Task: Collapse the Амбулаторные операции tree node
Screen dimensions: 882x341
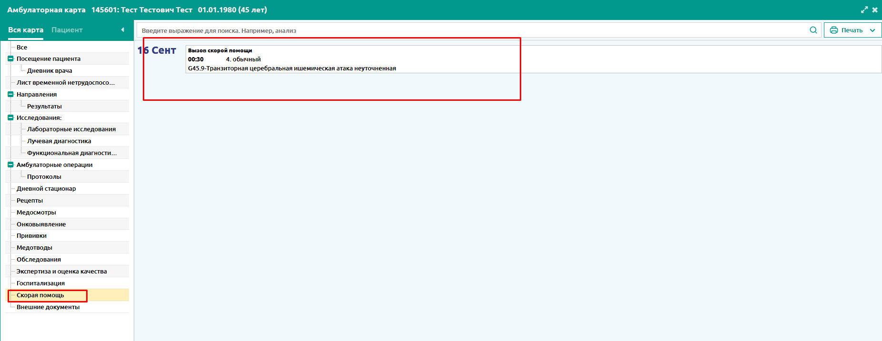Action: [10, 165]
